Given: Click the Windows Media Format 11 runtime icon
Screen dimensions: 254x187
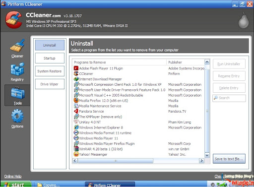Looking at the screenshot, I should tap(76, 133).
